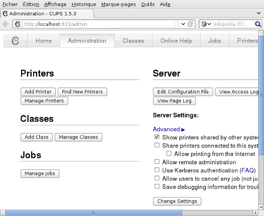The width and height of the screenshot is (264, 216).
Task: Click the site identity icon beside URL
Action: [x=18, y=24]
